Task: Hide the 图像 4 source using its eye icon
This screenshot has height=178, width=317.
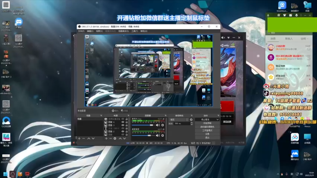Action: (123, 122)
